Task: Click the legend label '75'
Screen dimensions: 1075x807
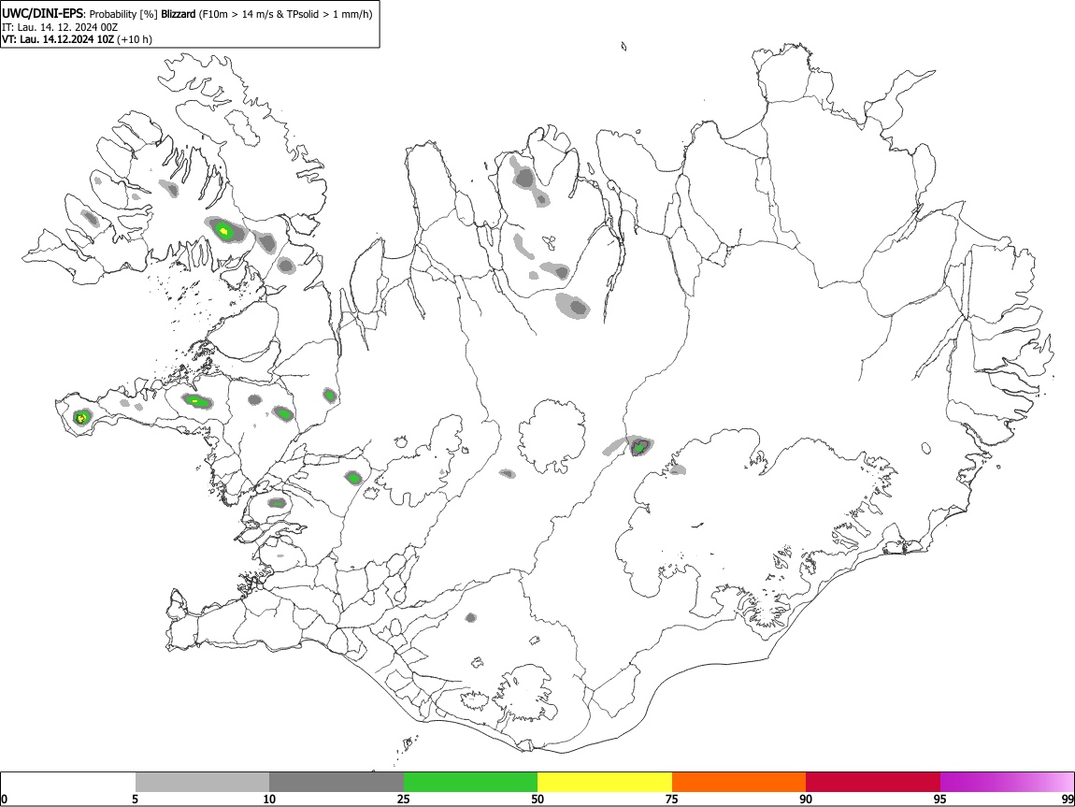Action: point(672,799)
